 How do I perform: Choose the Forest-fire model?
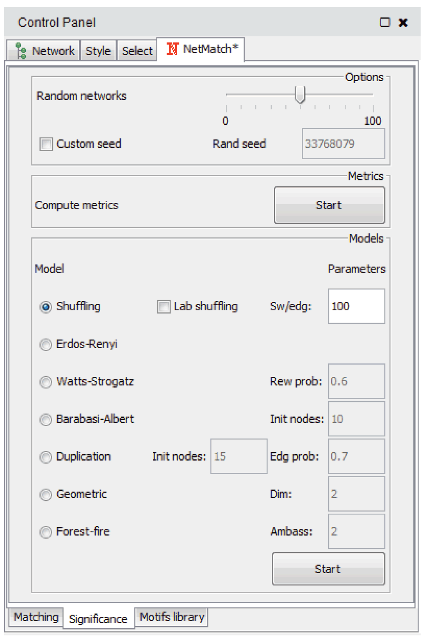click(x=45, y=532)
